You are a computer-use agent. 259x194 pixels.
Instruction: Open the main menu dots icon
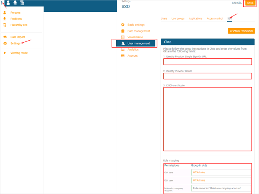point(2,3)
